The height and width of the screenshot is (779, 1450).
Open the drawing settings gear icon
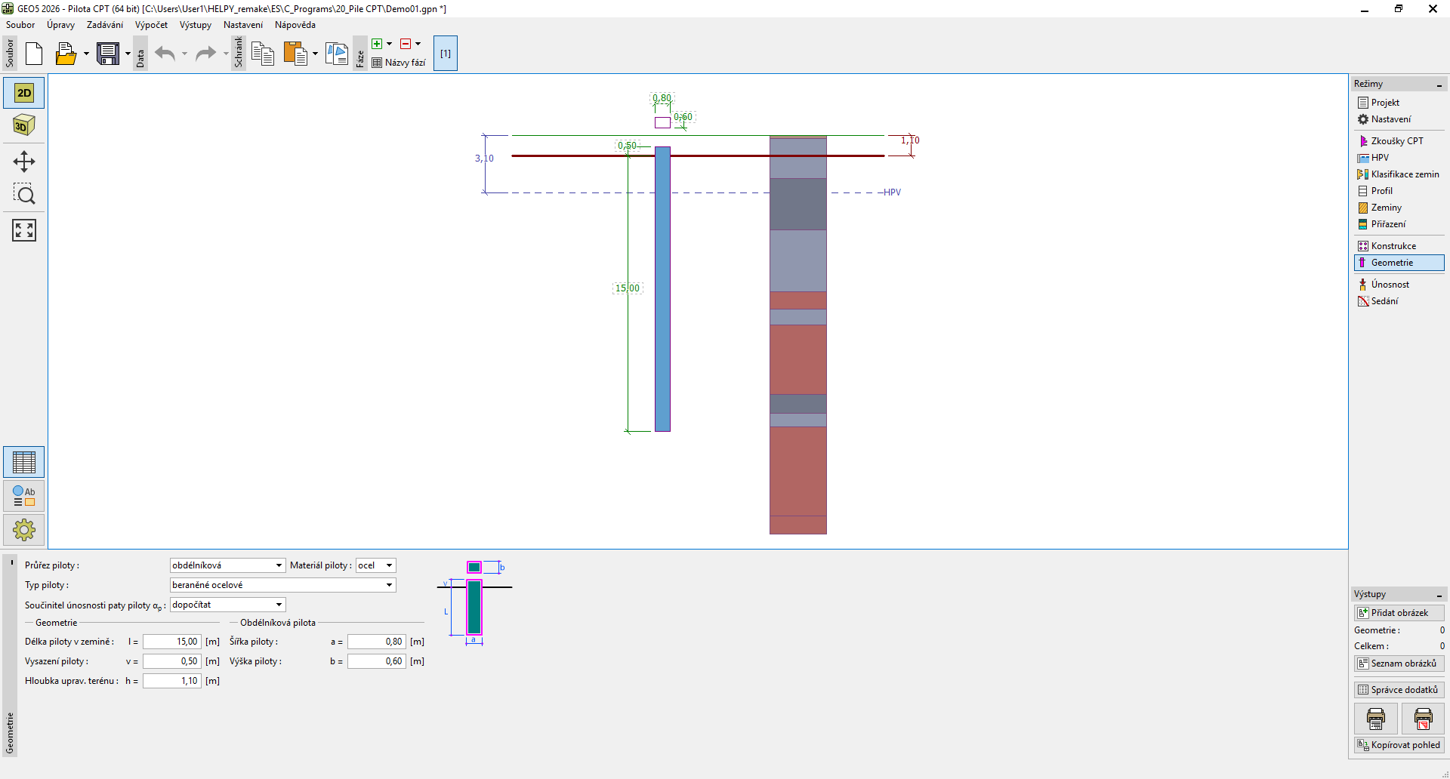24,530
